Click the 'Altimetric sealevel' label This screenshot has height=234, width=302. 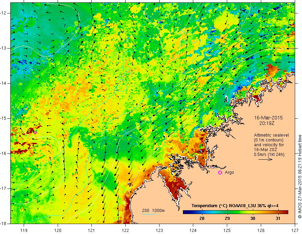point(271,135)
